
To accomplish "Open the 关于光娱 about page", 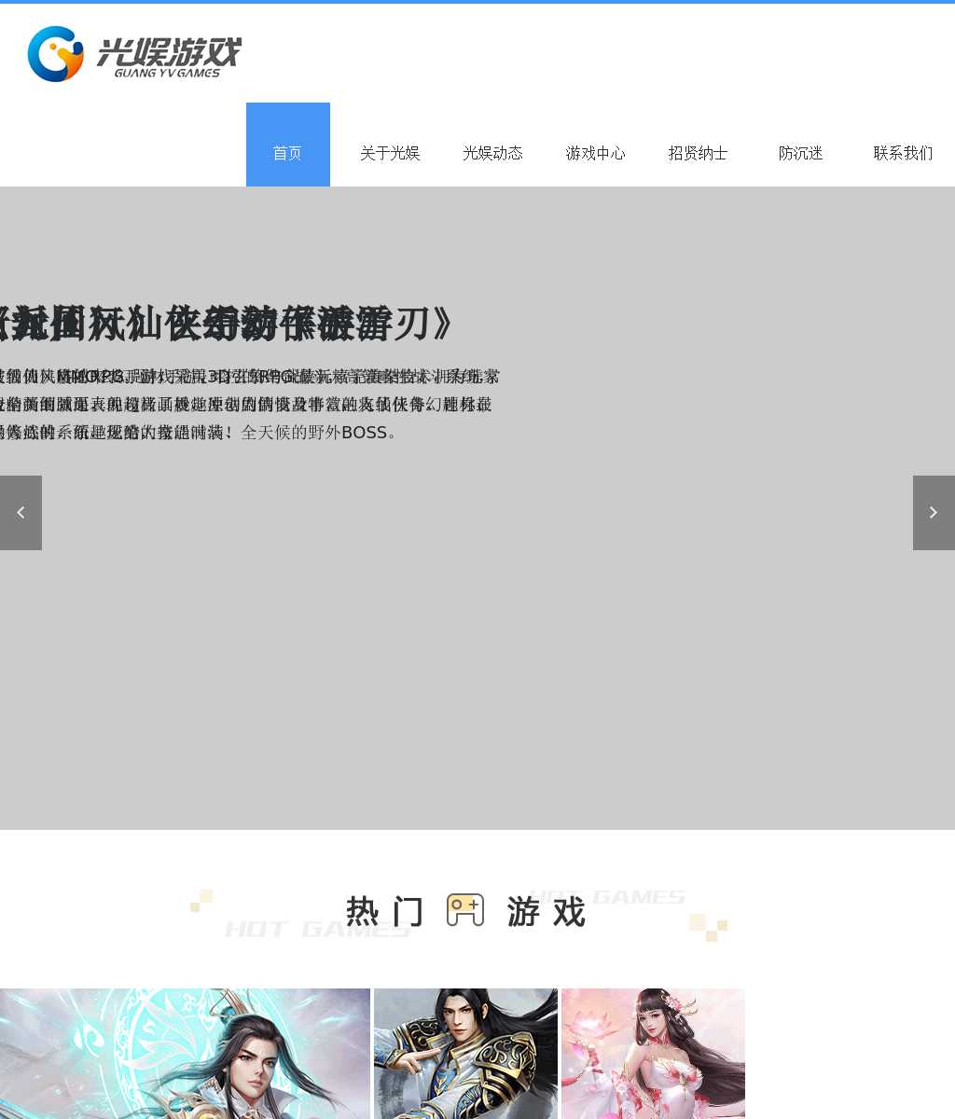I will pyautogui.click(x=390, y=153).
